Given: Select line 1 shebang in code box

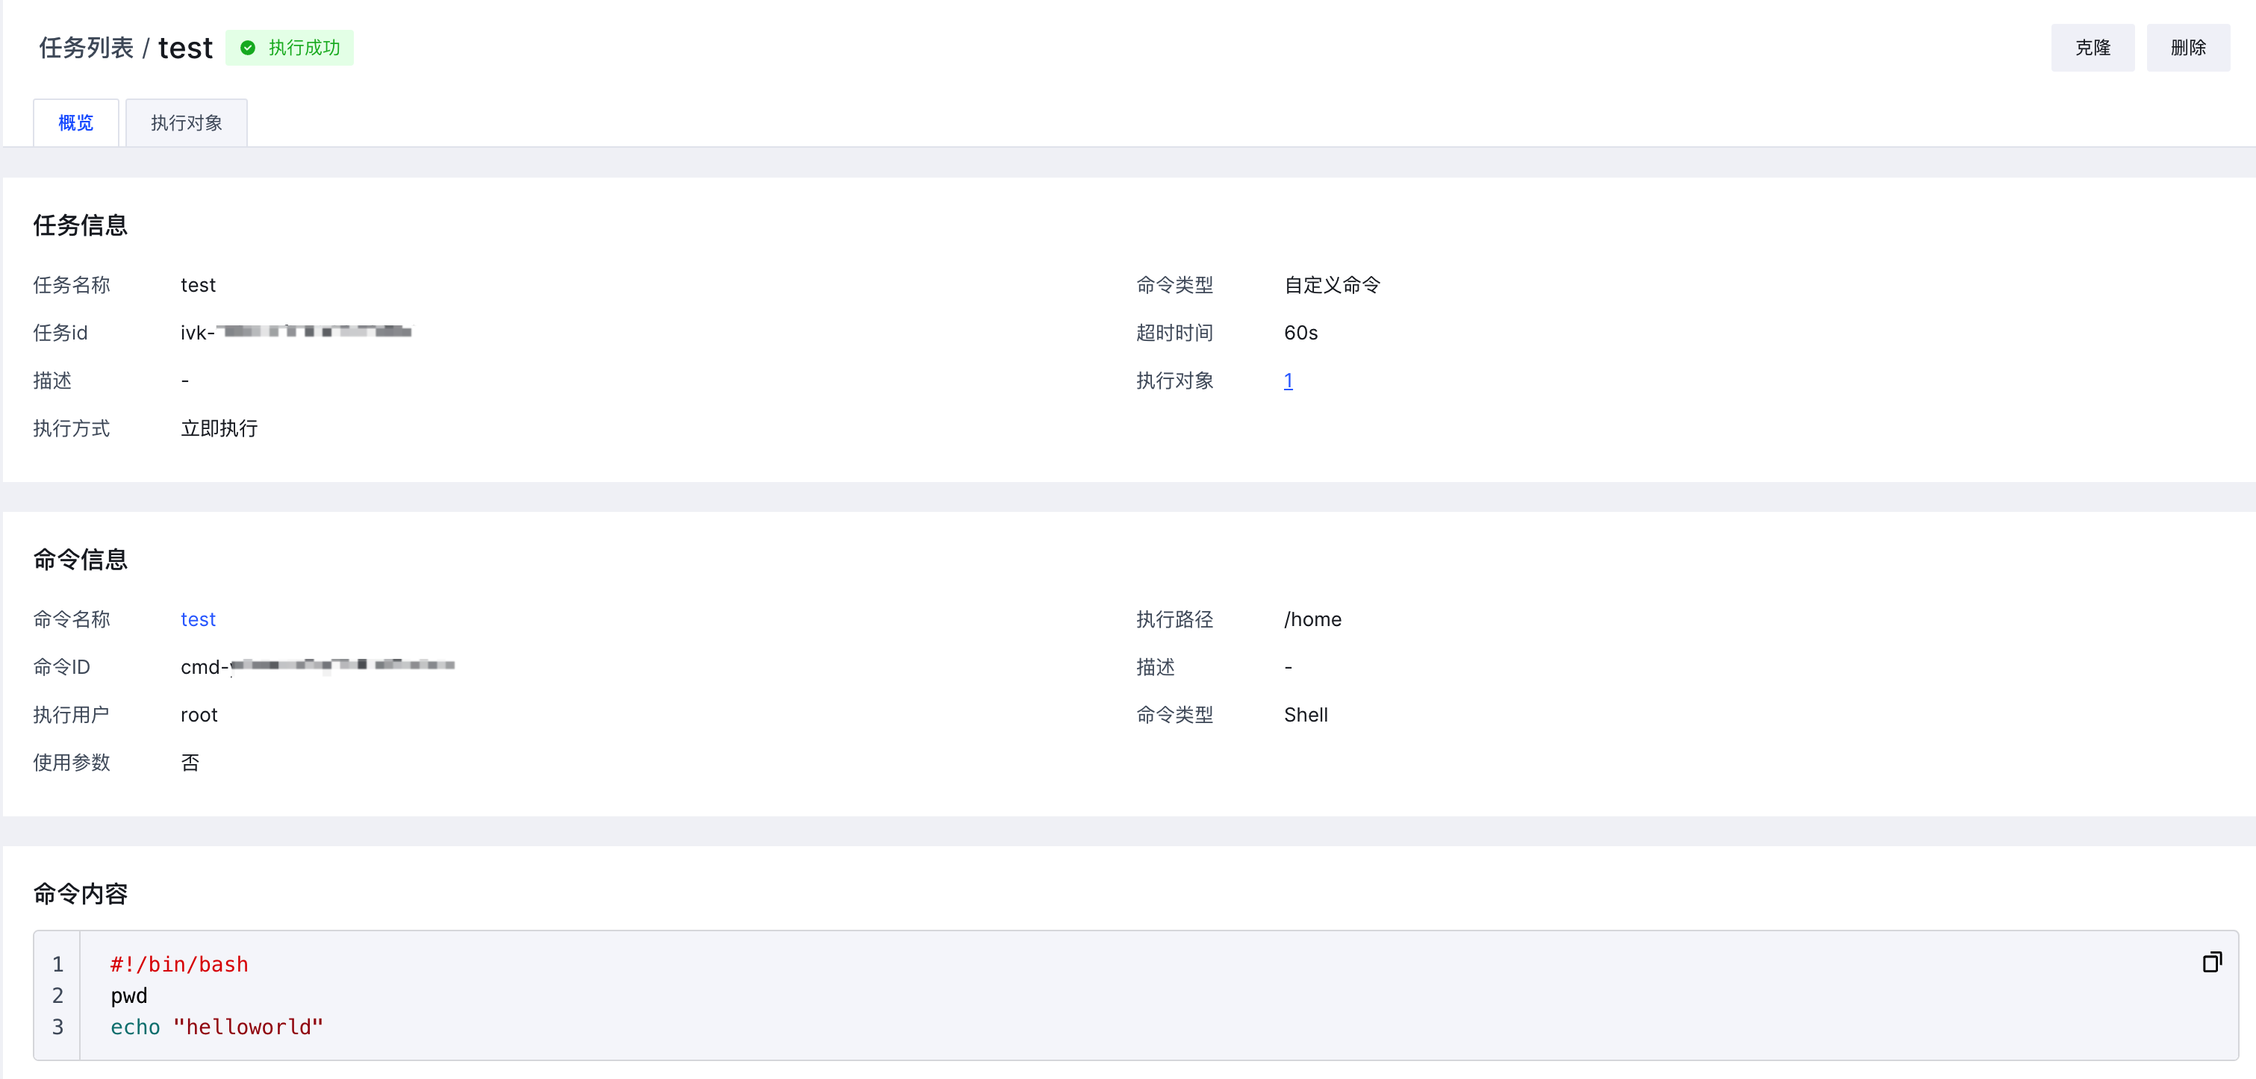Looking at the screenshot, I should click(x=179, y=964).
